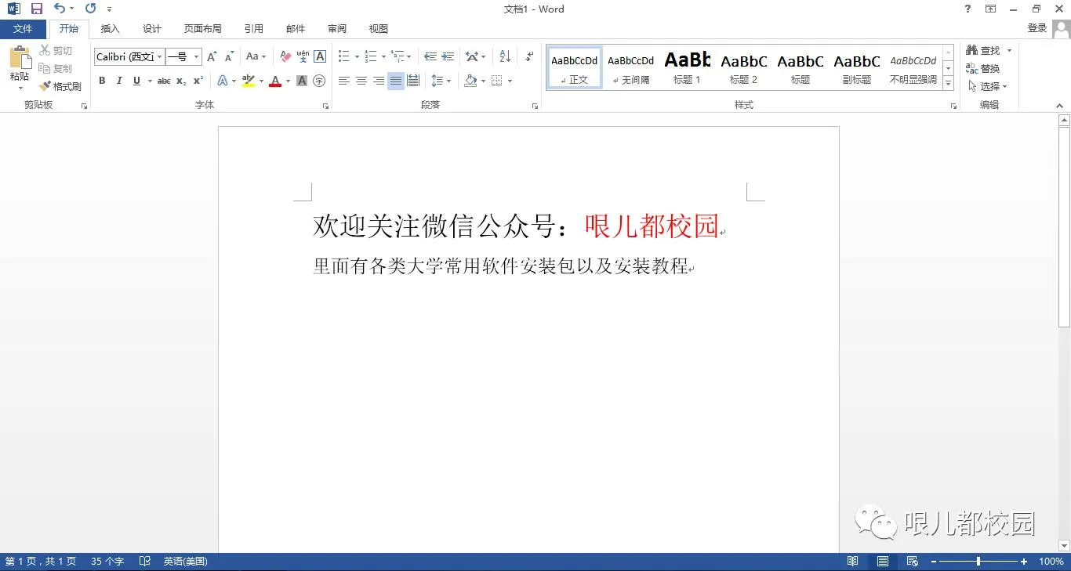Click Copy (复制) in clipboard group

[56, 69]
